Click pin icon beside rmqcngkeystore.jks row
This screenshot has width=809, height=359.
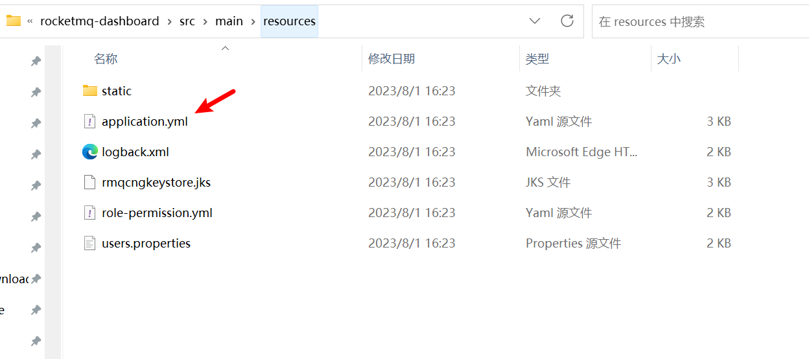click(x=36, y=185)
